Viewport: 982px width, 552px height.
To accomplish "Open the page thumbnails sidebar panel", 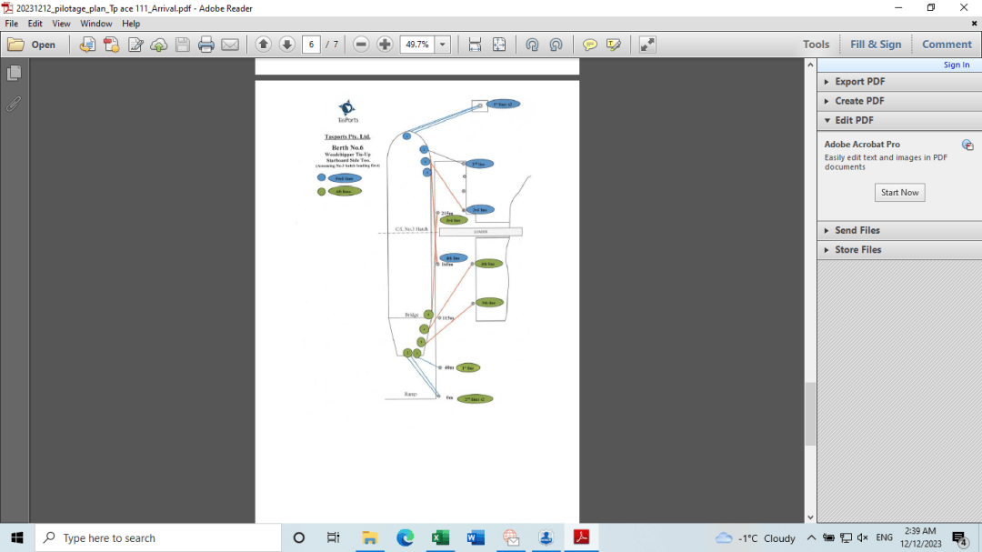I will click(x=14, y=74).
